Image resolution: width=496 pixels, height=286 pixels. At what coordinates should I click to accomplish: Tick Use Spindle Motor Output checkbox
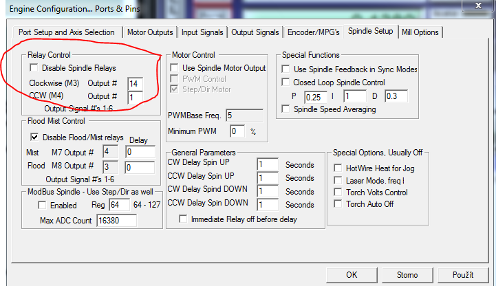pos(175,68)
